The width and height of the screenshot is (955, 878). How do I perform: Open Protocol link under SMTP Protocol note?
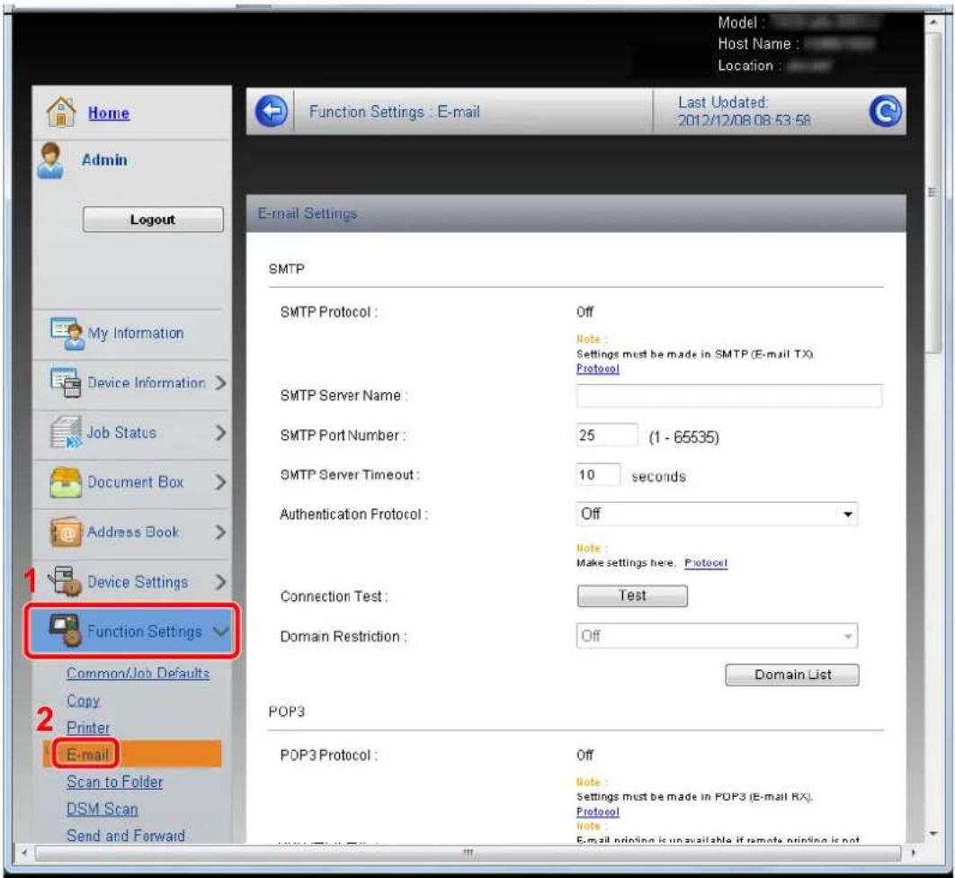(x=597, y=369)
